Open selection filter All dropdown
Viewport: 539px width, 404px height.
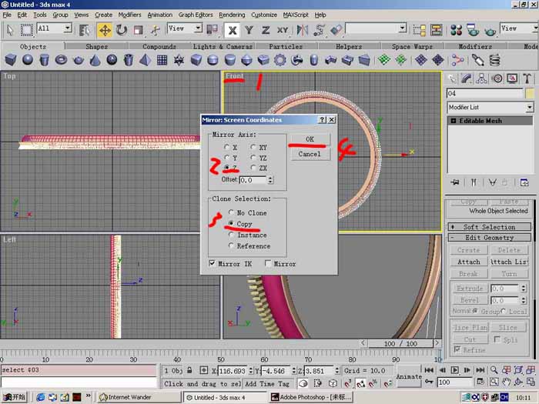[68, 28]
